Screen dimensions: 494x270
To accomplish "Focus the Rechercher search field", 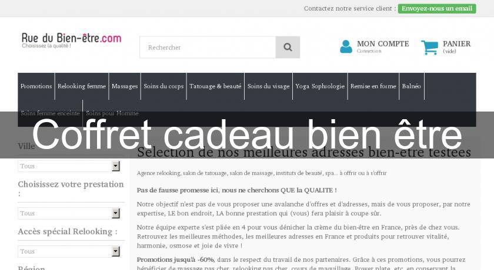I will (x=208, y=47).
